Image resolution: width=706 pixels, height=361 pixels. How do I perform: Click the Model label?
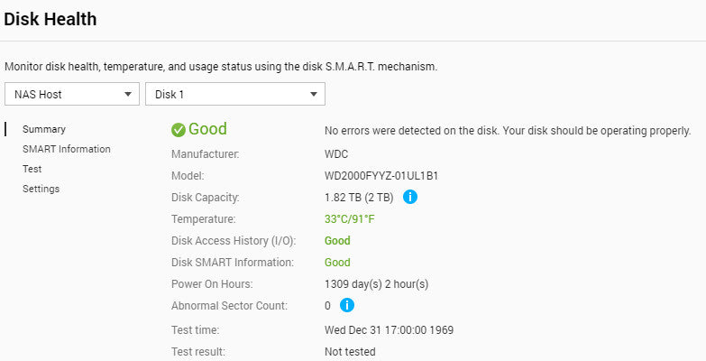coord(188,176)
